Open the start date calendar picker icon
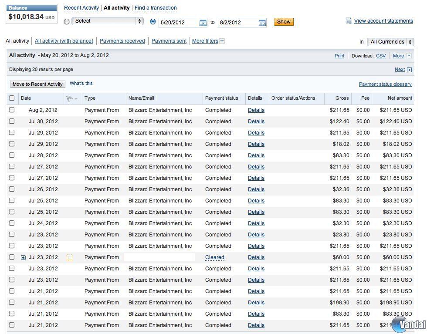427x334 pixels. coord(203,23)
